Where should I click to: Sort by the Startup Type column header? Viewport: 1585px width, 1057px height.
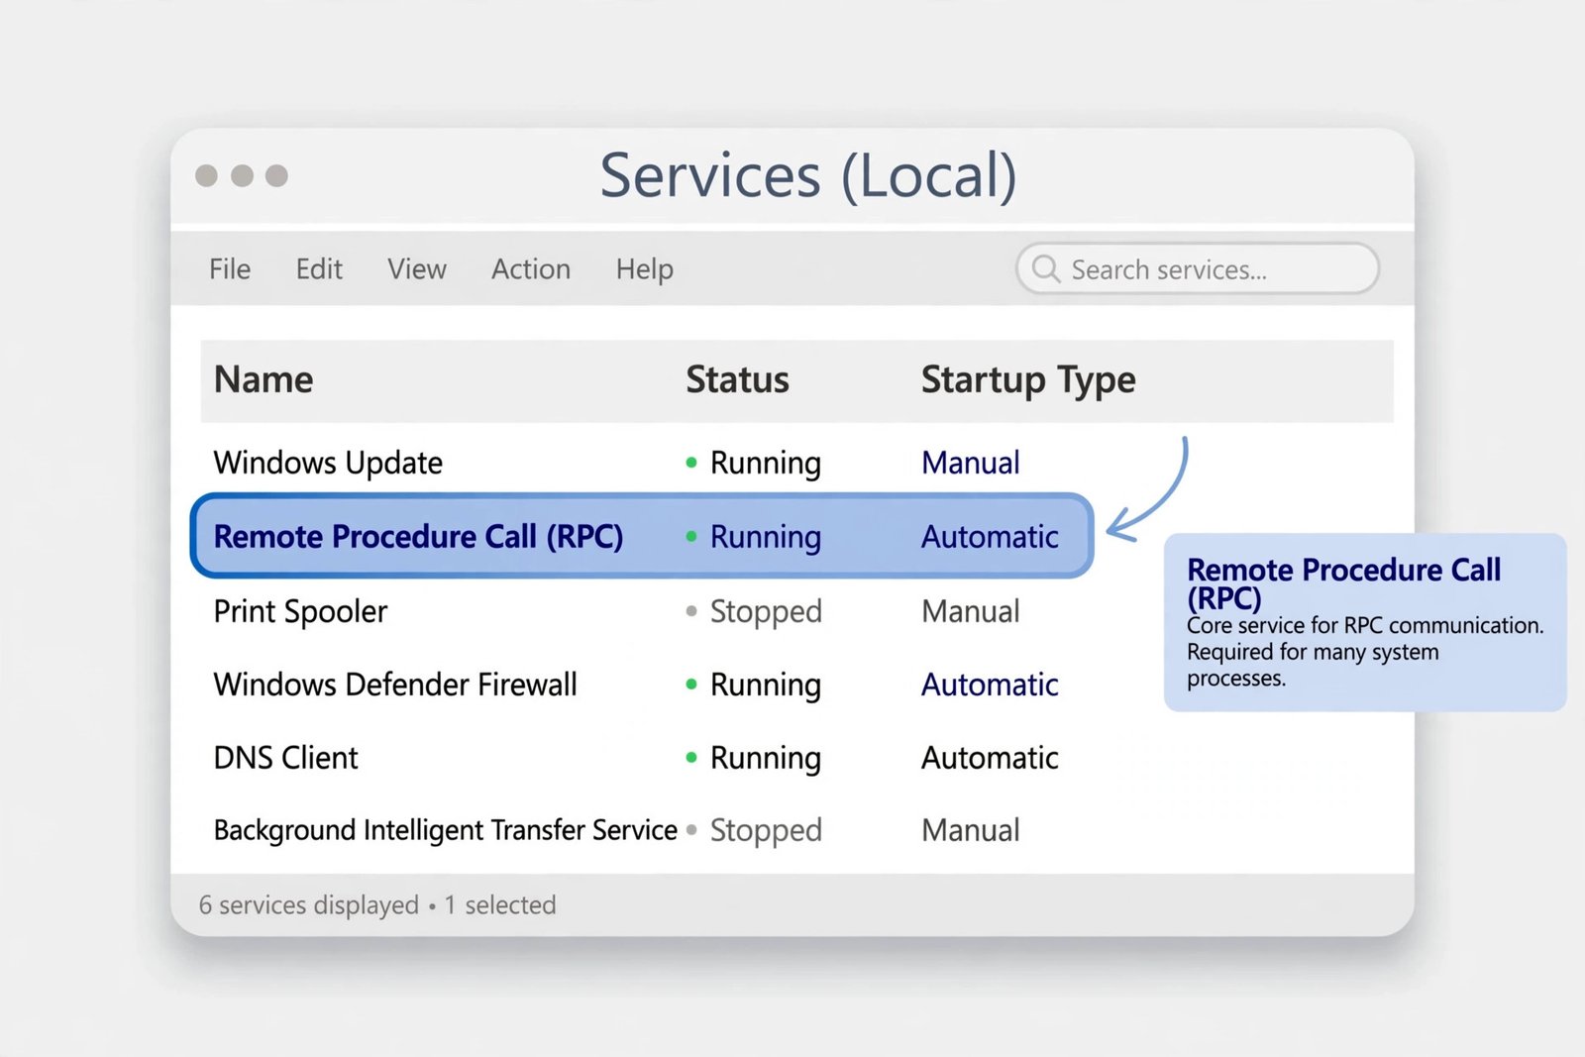click(x=1028, y=381)
